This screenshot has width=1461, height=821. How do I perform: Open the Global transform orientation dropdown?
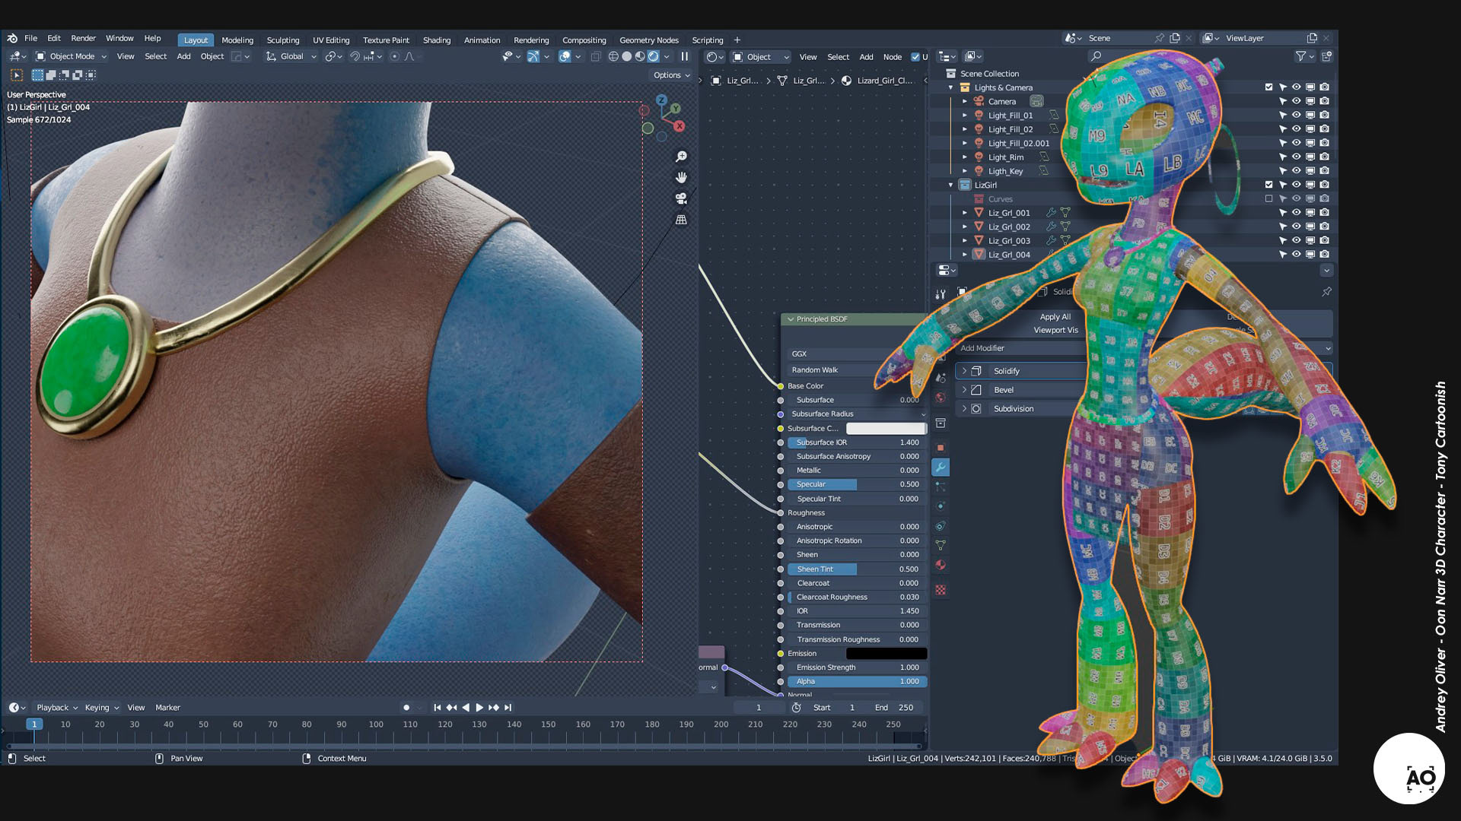click(291, 56)
